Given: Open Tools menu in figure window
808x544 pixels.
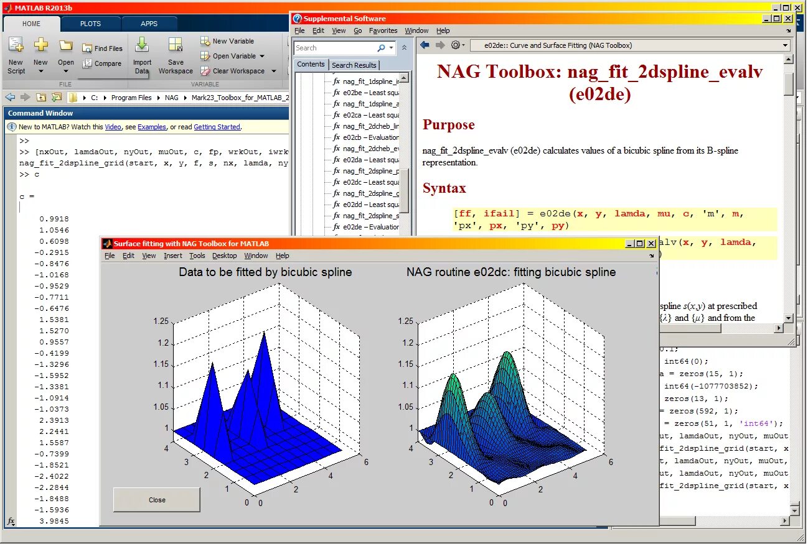Looking at the screenshot, I should click(197, 256).
